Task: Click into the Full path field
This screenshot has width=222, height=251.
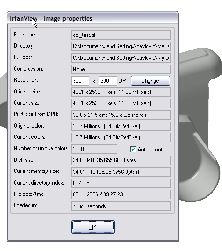Action: 121,58
